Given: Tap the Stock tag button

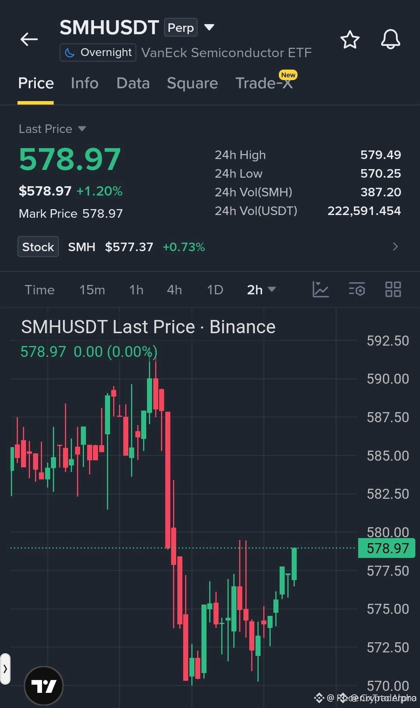Looking at the screenshot, I should (x=38, y=246).
